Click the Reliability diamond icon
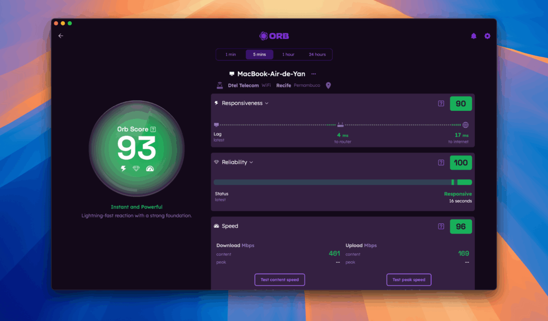The width and height of the screenshot is (548, 321). 216,162
